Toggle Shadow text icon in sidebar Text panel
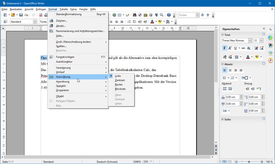The width and height of the screenshot is (275, 164). (x=249, y=48)
